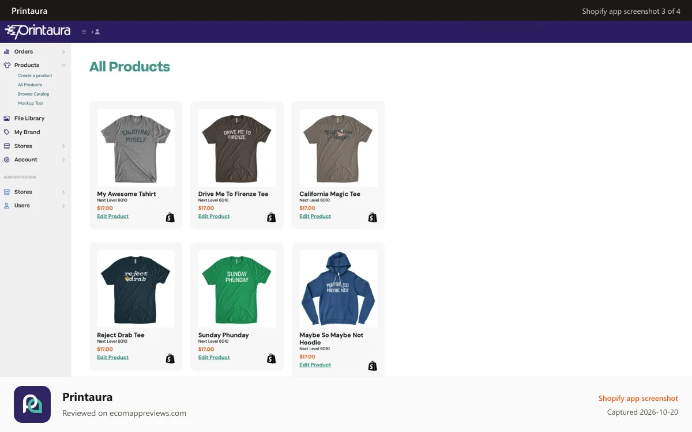Open Browse Catalog submenu item
The width and height of the screenshot is (692, 432).
click(33, 94)
